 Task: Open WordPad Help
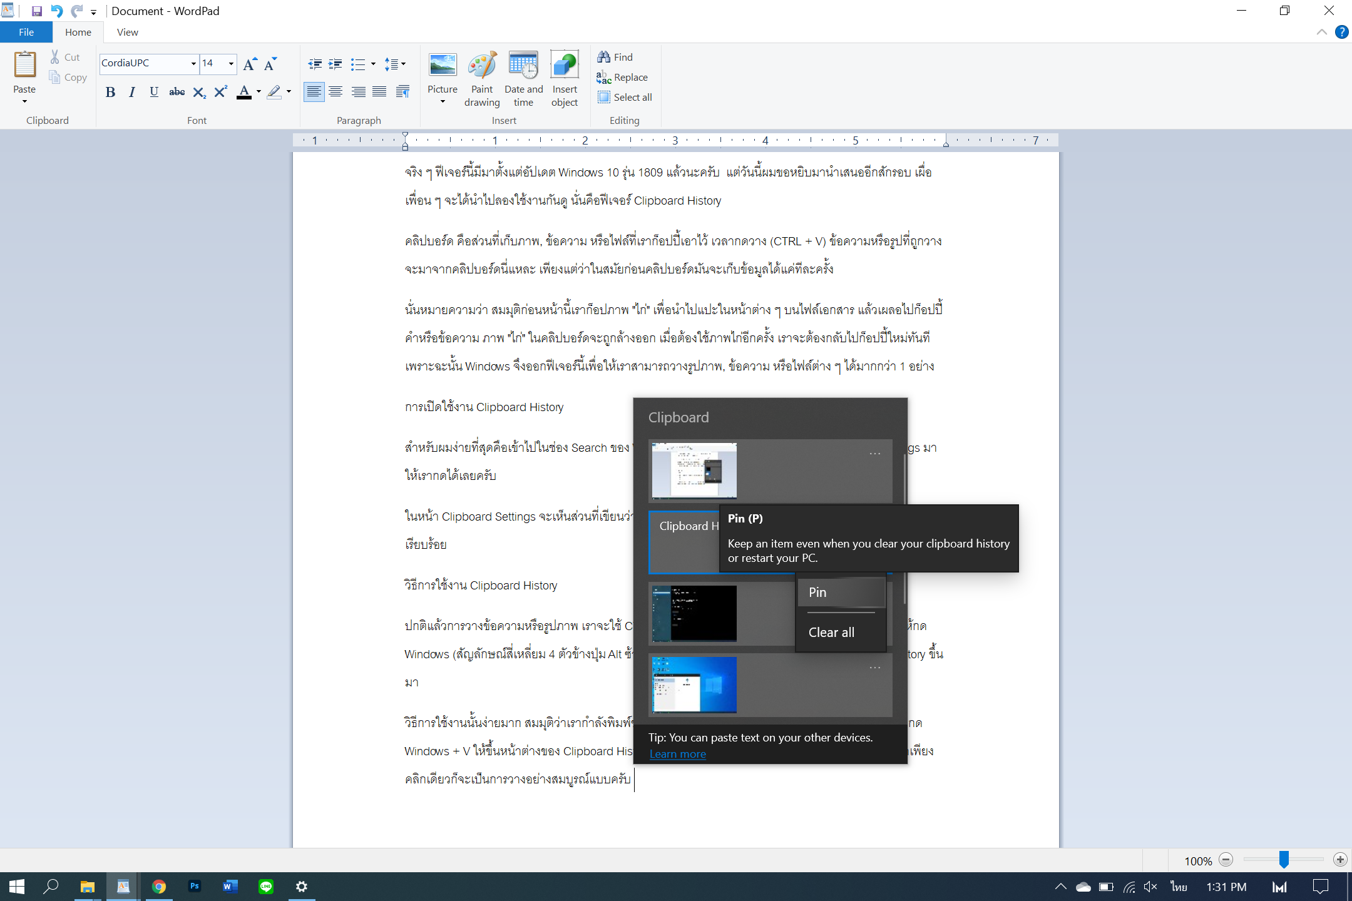pos(1341,32)
